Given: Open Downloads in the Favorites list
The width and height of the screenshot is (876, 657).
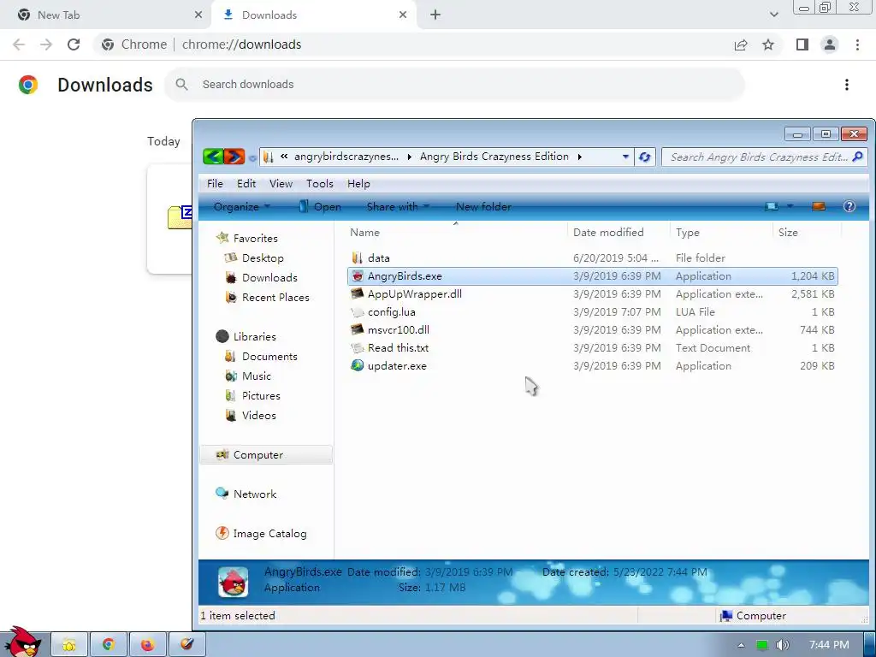Looking at the screenshot, I should point(269,278).
